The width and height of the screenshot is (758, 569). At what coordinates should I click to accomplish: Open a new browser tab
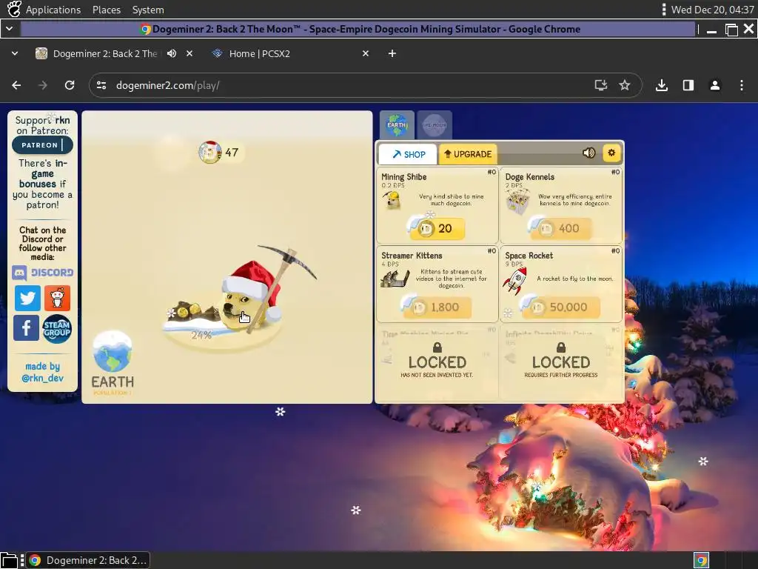click(392, 53)
